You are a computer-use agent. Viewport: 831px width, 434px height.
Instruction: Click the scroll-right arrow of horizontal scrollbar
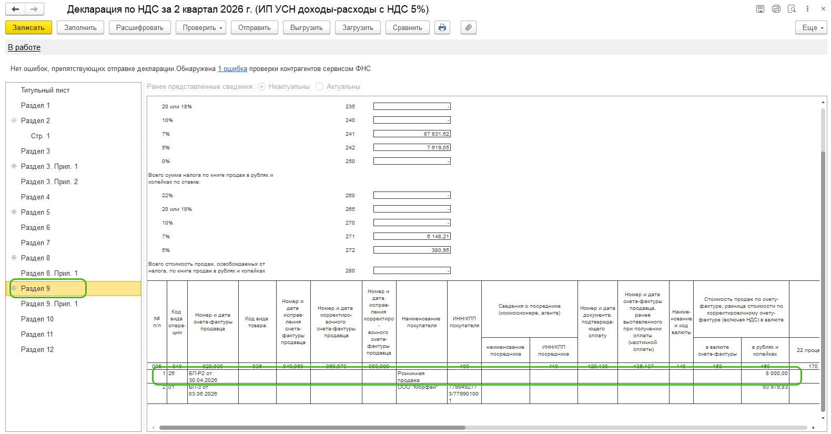pyautogui.click(x=814, y=428)
